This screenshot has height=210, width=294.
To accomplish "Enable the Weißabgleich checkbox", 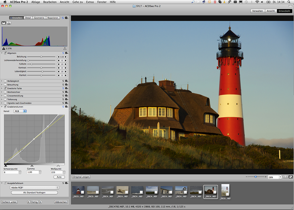I will click(5, 81).
